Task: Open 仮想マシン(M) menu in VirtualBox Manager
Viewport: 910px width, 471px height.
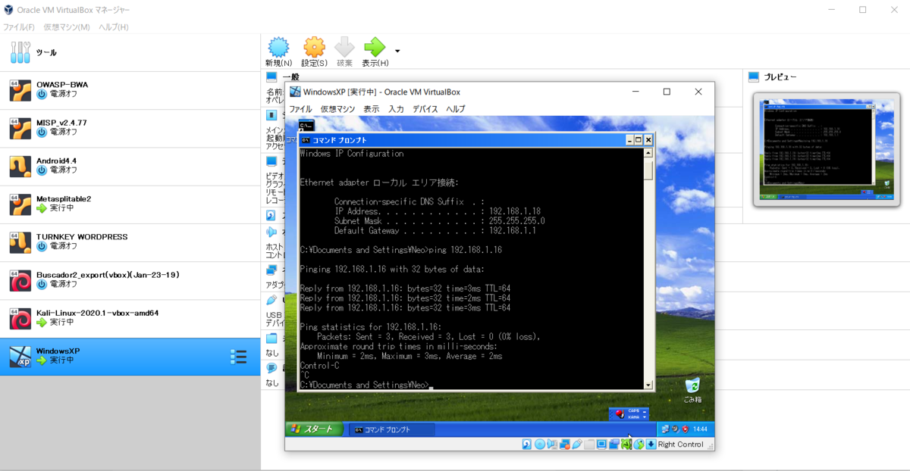Action: tap(67, 27)
